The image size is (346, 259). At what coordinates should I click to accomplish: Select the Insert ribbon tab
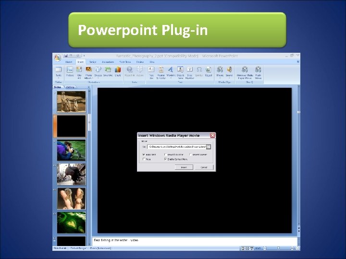80,62
